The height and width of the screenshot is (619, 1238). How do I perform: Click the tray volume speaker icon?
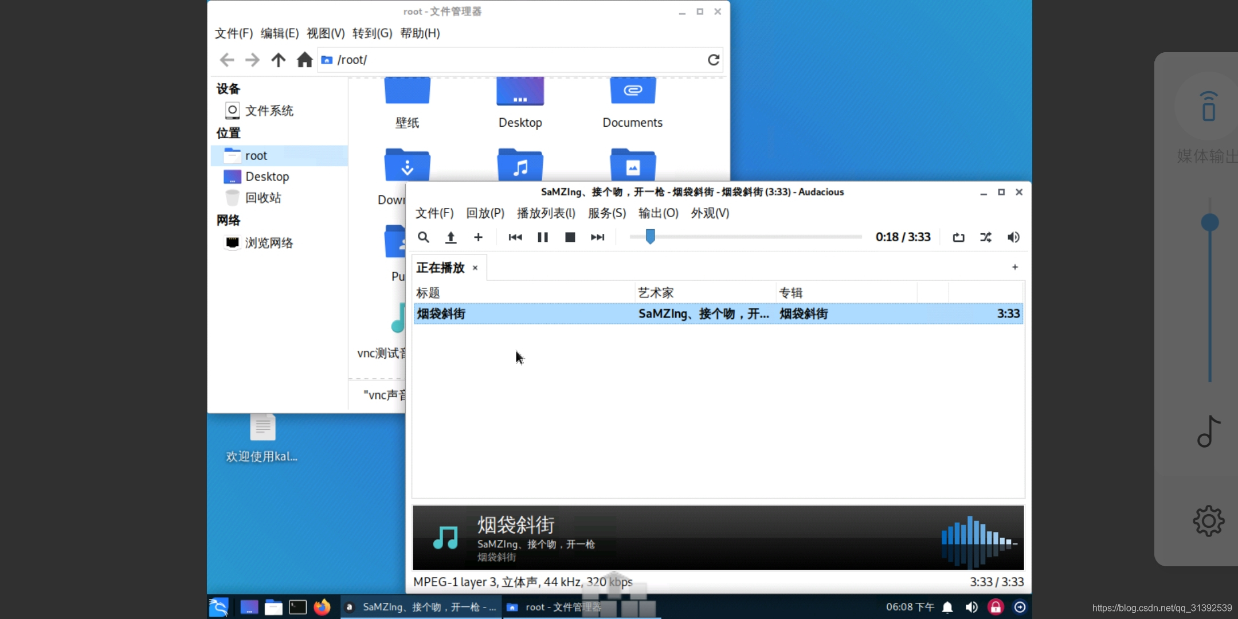971,607
